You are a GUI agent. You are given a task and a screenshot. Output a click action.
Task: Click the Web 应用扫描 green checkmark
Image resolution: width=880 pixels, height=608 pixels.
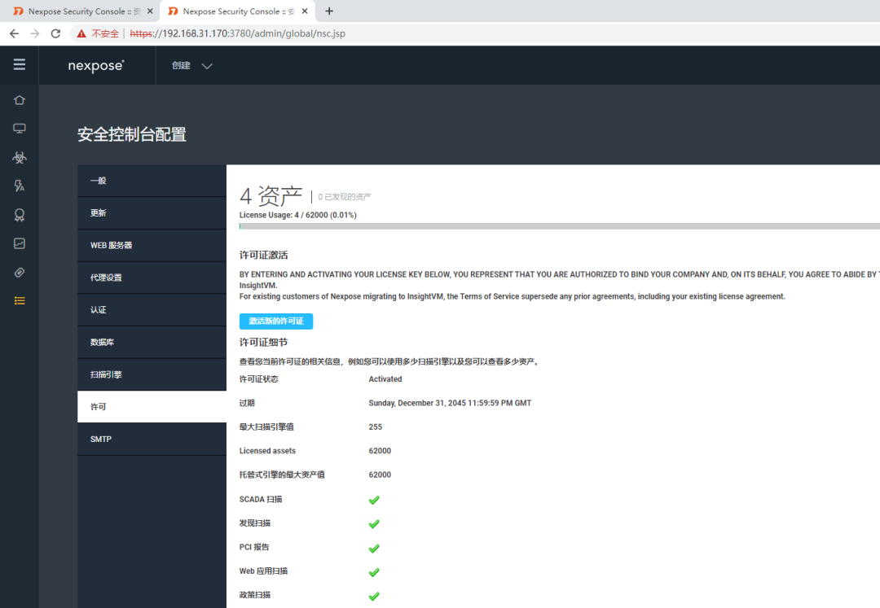point(374,572)
